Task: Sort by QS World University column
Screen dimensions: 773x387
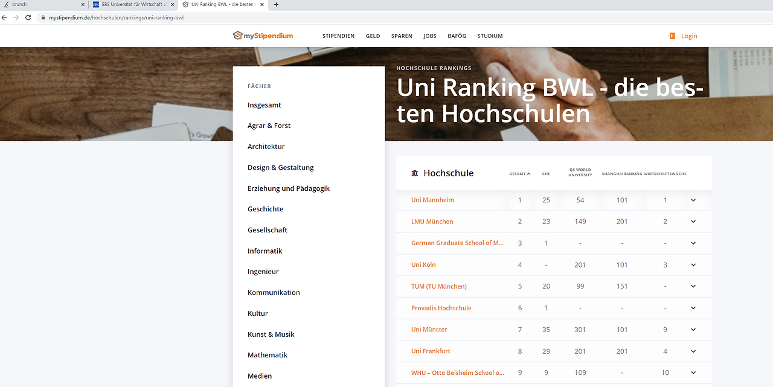Action: coord(580,173)
